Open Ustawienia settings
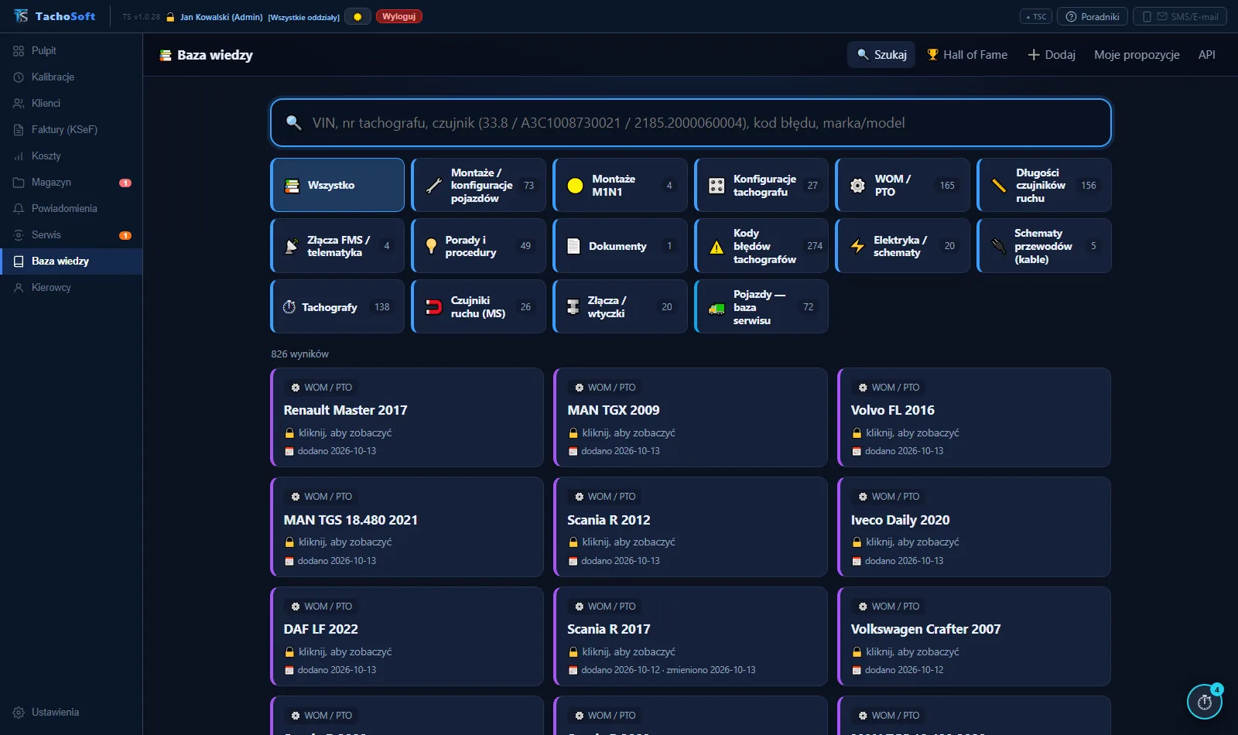 tap(71, 712)
